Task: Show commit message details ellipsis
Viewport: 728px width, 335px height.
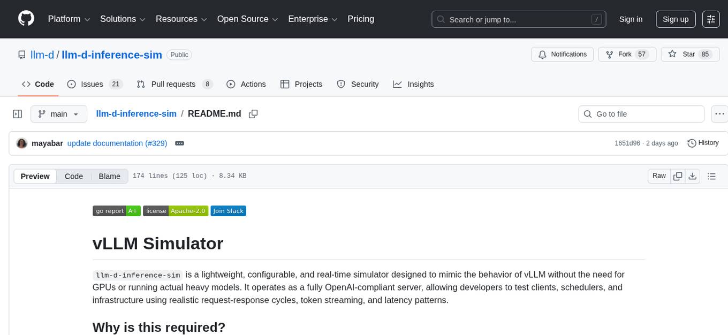Action: [x=179, y=143]
